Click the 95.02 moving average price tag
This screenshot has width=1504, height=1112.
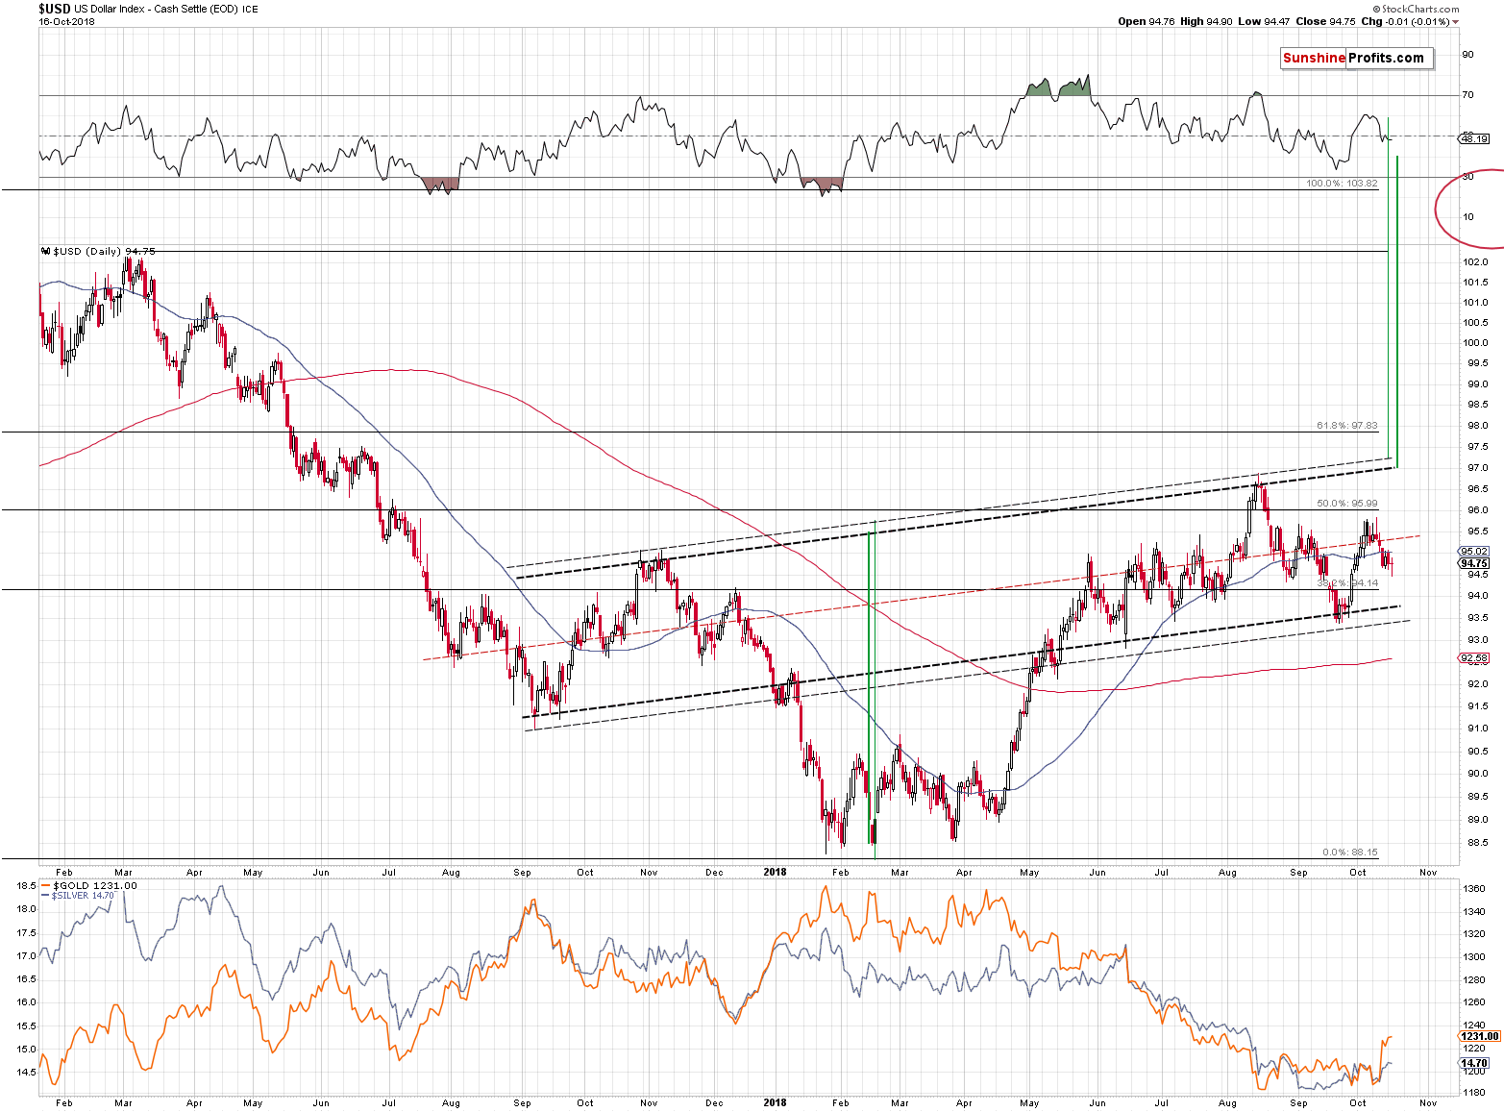point(1474,552)
